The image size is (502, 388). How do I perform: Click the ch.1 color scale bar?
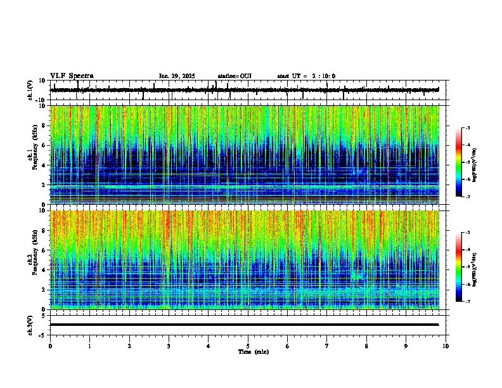(x=459, y=162)
